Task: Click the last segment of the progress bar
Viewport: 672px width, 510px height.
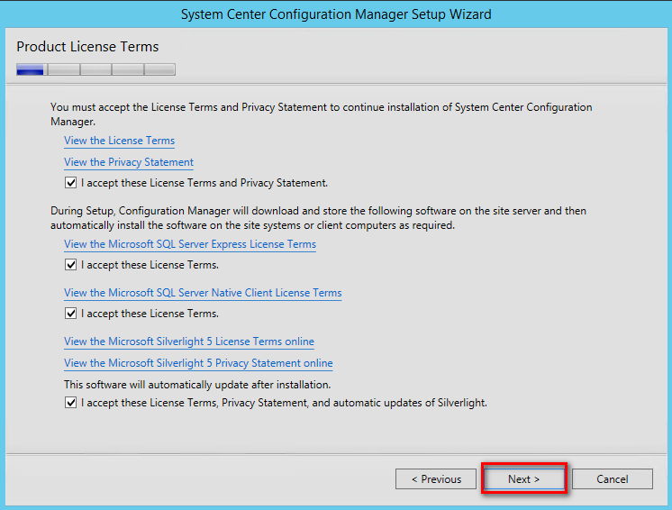Action: pos(159,69)
